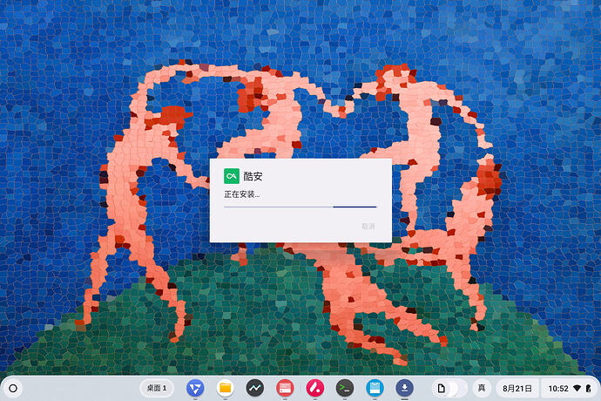Click the 酷安 green app icon
Screen dimensions: 601x401
[232, 176]
